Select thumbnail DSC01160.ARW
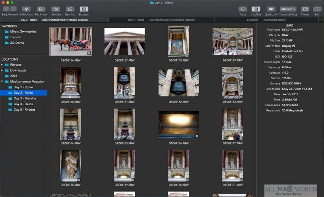This screenshot has width=324, height=197. [x=70, y=83]
